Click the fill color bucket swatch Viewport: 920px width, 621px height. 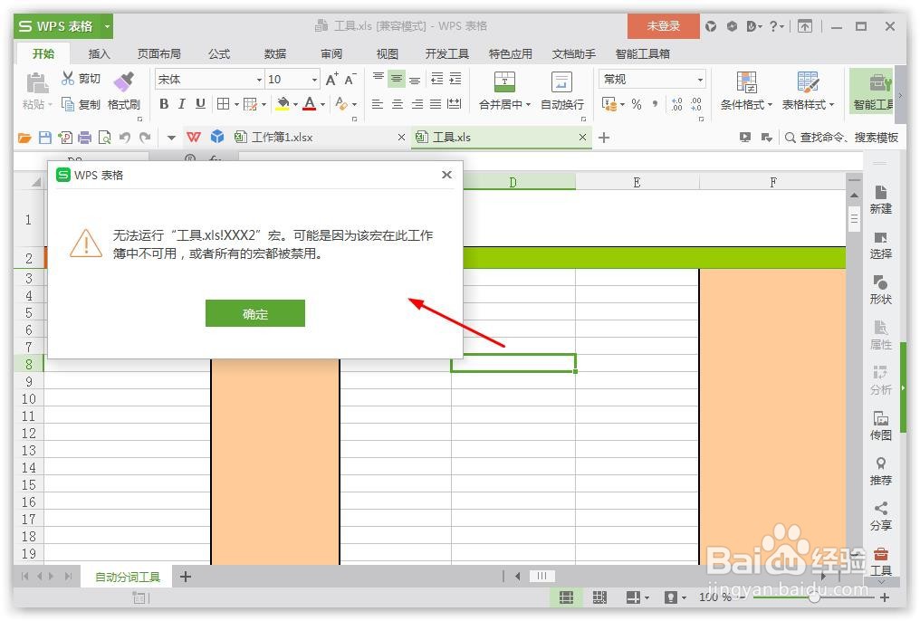(283, 104)
